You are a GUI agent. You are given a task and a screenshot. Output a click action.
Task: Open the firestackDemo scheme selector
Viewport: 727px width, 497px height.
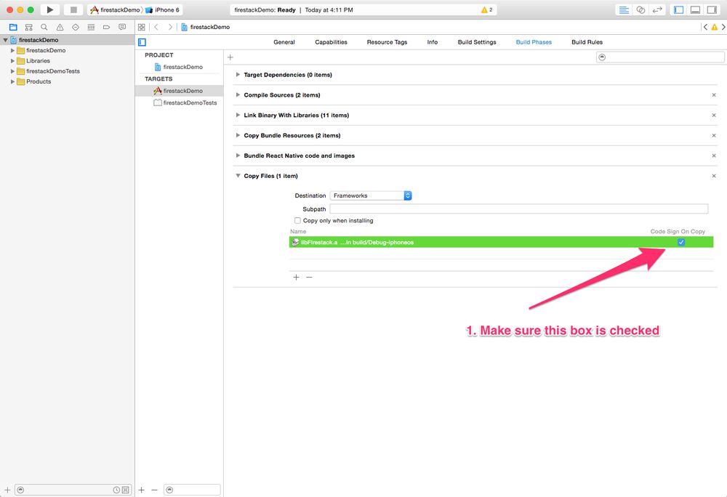[116, 9]
